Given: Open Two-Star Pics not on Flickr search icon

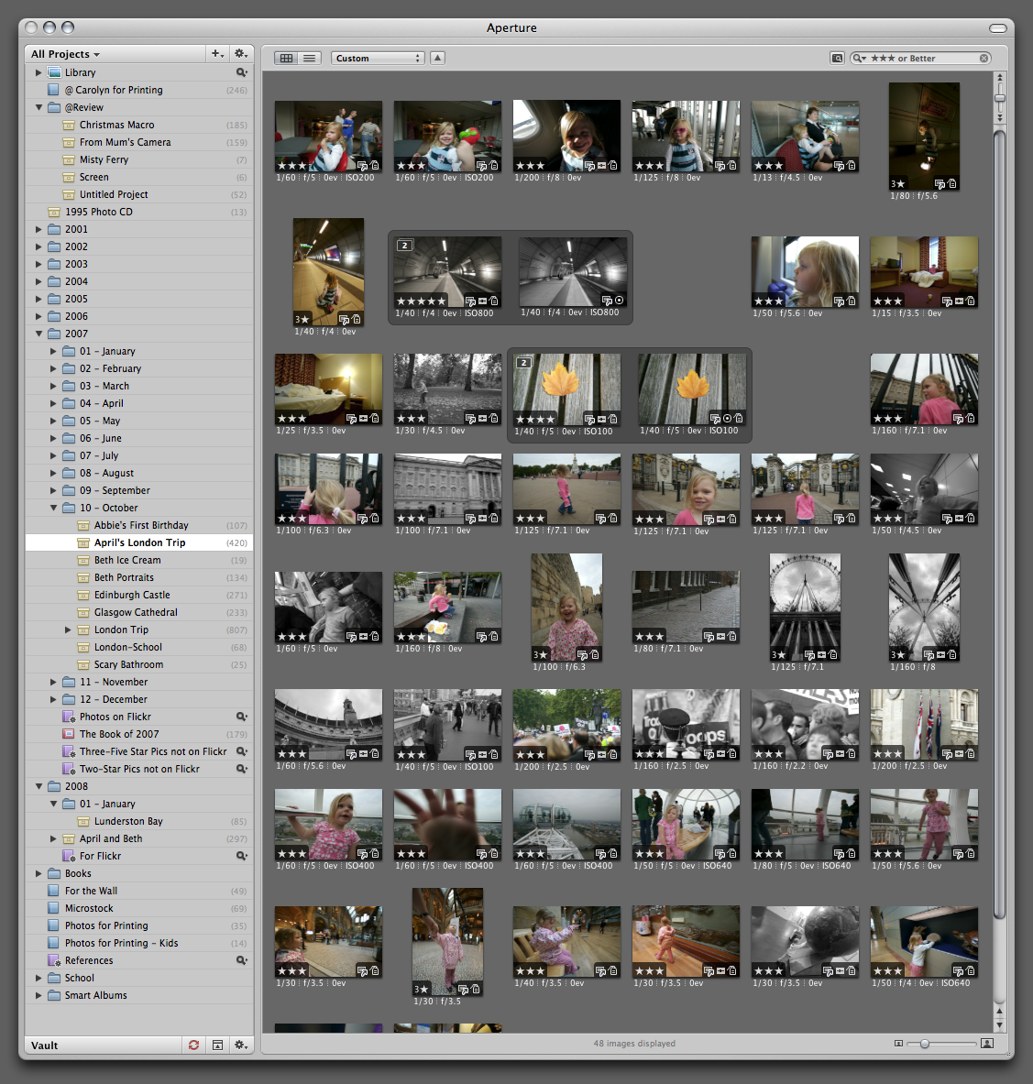Looking at the screenshot, I should (x=241, y=769).
